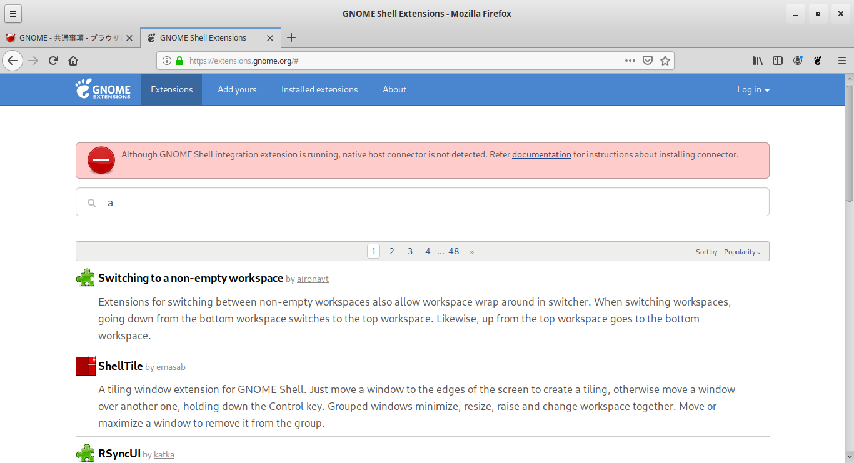The image size is (854, 463).
Task: Open the Firefox hamburger menu
Action: [x=841, y=61]
